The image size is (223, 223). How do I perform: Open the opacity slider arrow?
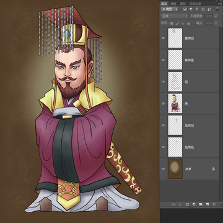coord(216,16)
